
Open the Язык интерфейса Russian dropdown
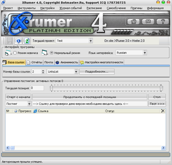(x=145, y=53)
